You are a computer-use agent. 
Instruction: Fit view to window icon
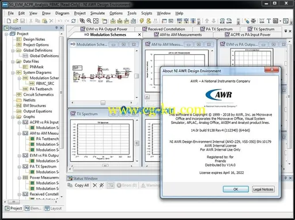point(96,21)
